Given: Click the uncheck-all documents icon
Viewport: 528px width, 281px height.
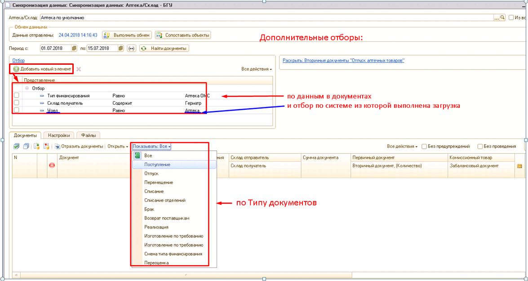Looking at the screenshot, I should [x=26, y=146].
